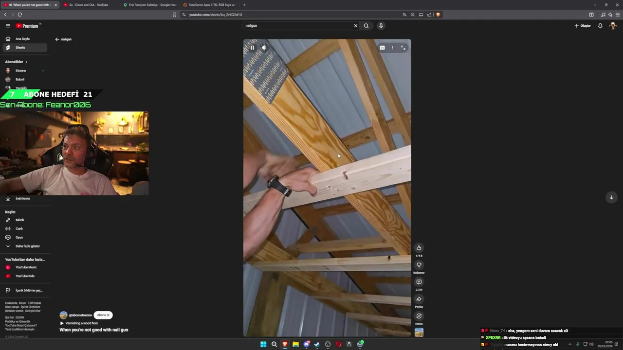Open Müzik under Keşfet
The height and width of the screenshot is (350, 623).
[24, 220]
